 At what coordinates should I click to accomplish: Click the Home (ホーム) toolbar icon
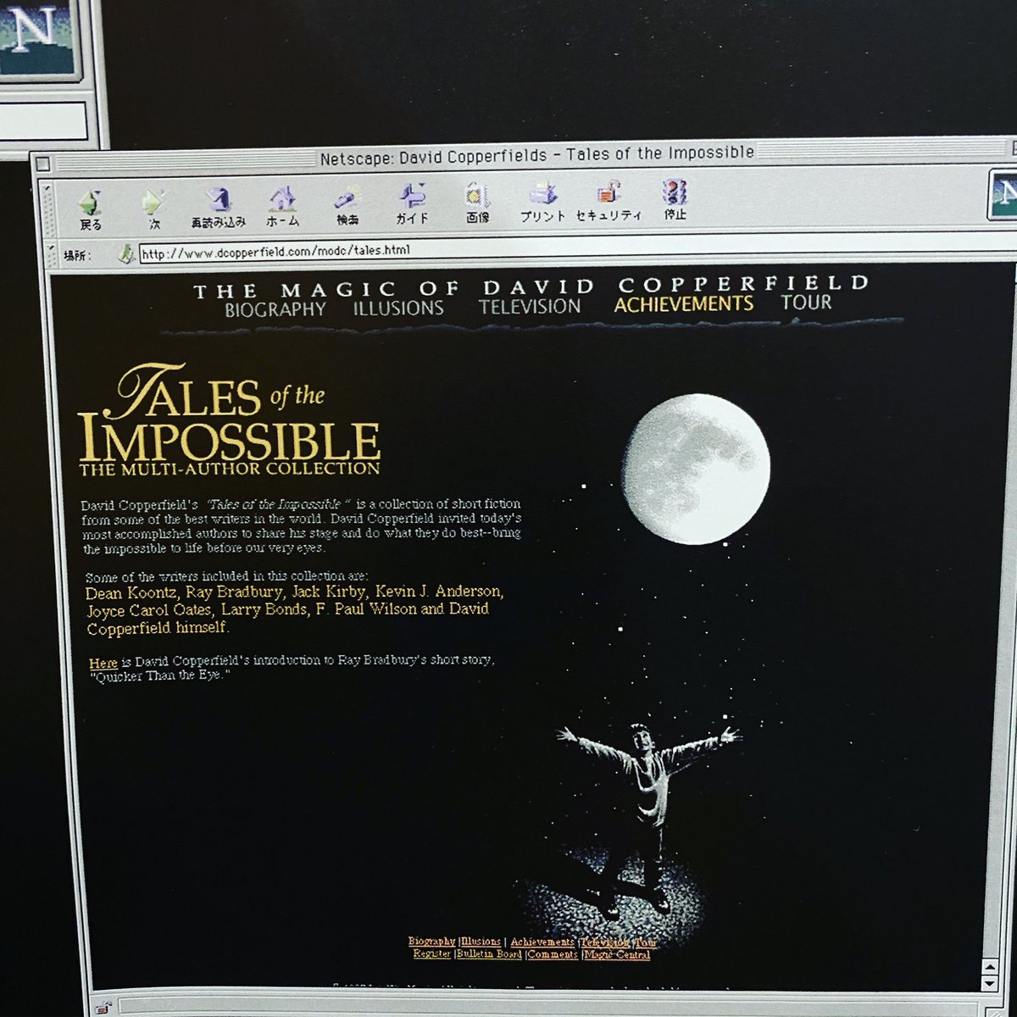tap(284, 199)
